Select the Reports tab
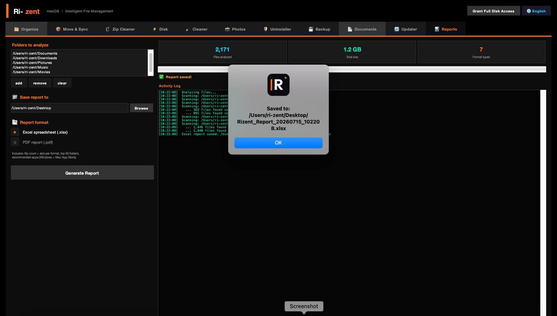This screenshot has width=557, height=316. 446,29
